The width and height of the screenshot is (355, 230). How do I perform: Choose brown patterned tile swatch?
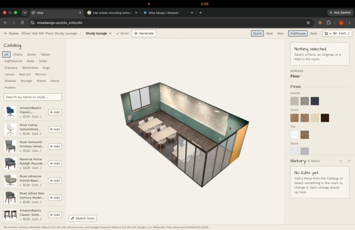click(304, 135)
